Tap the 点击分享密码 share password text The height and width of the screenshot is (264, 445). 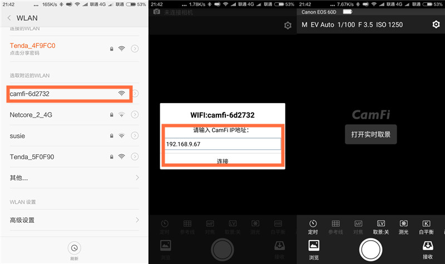pyautogui.click(x=24, y=53)
